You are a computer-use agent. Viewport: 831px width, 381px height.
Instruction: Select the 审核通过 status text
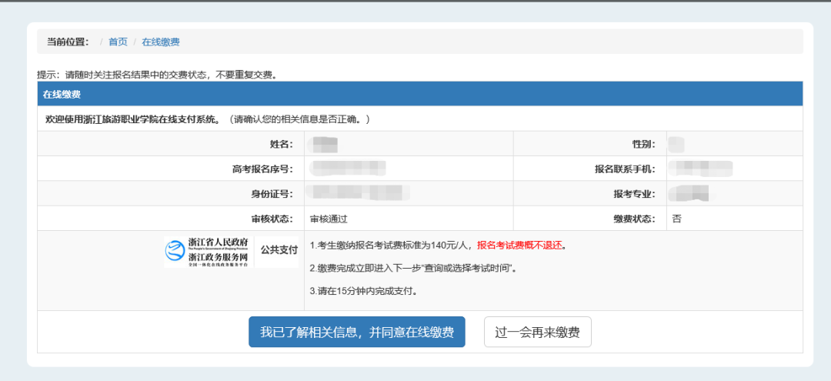tap(329, 219)
